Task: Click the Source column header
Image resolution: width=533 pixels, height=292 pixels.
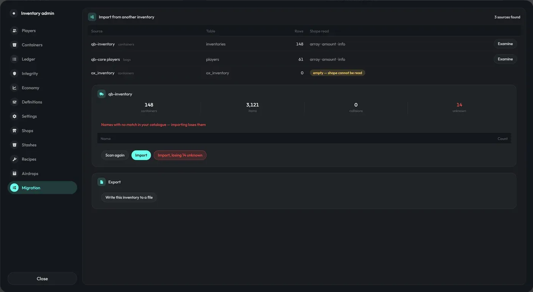Action: (97, 31)
